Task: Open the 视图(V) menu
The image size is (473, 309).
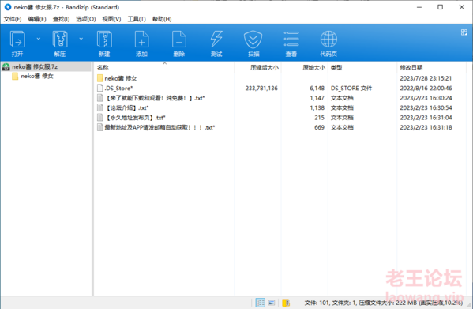Action: [x=111, y=19]
